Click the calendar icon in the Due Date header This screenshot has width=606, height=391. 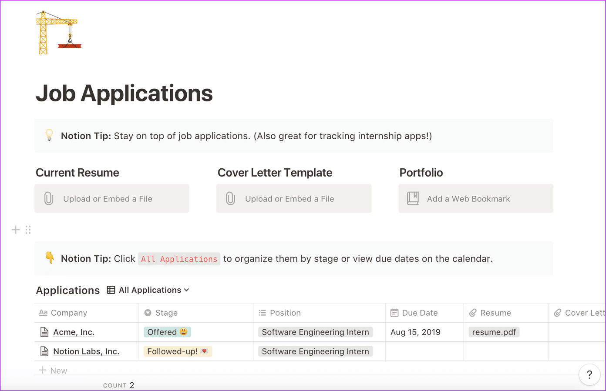click(x=394, y=313)
